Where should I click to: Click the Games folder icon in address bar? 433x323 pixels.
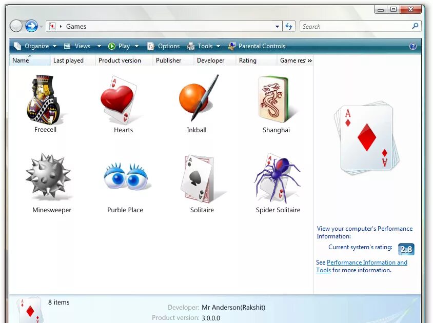(x=52, y=26)
